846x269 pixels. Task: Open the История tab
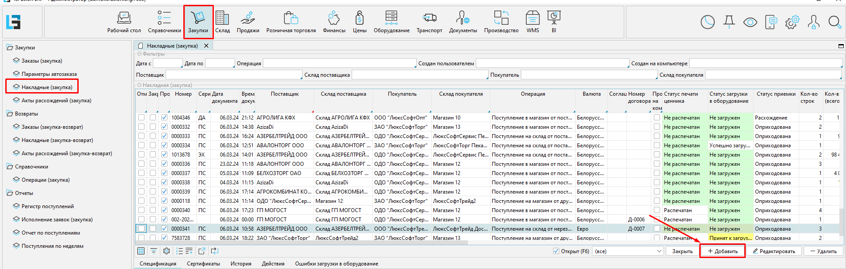[241, 264]
